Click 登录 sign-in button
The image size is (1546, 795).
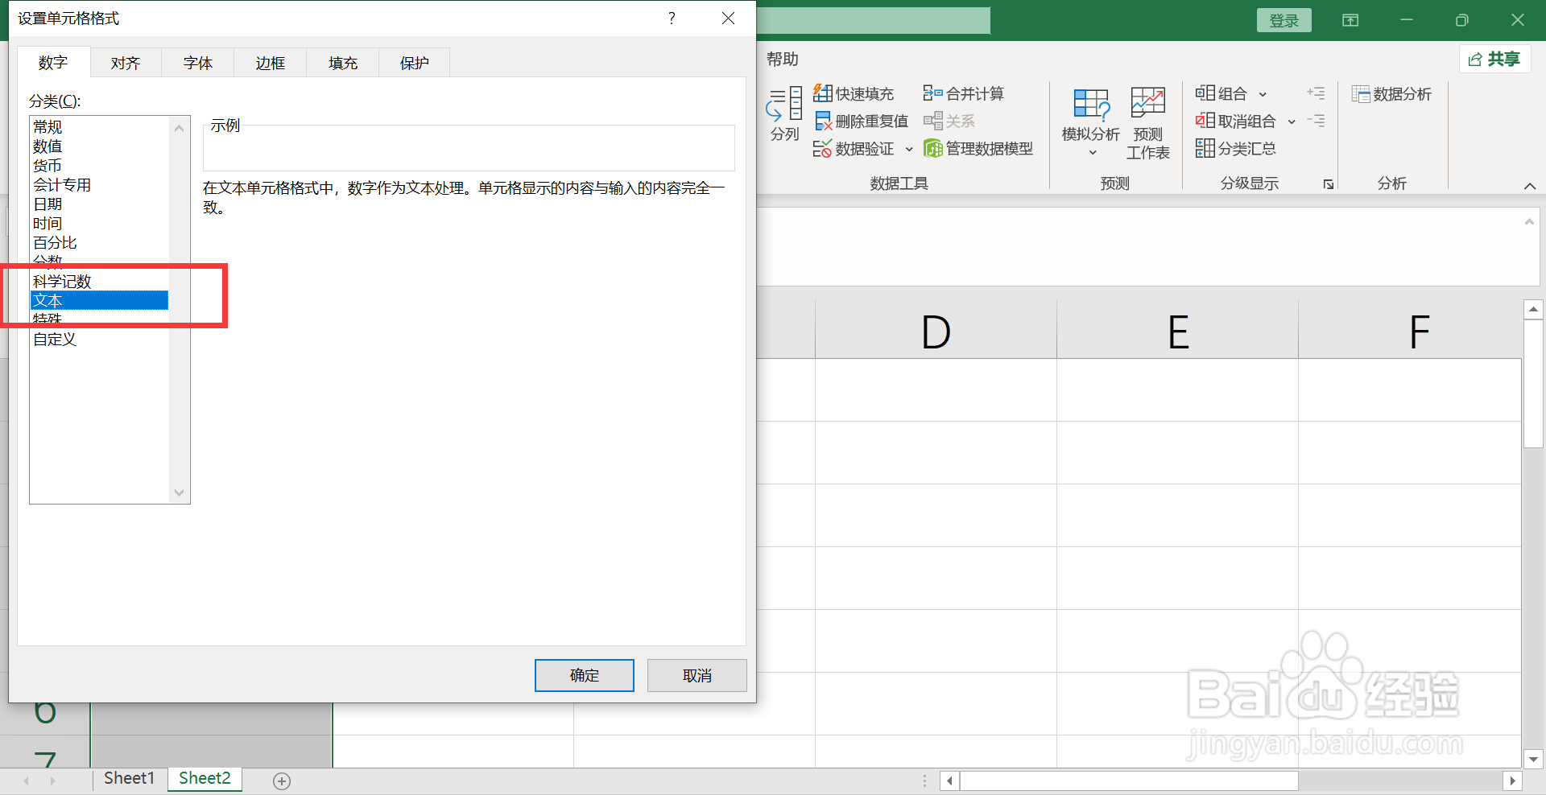(1284, 20)
